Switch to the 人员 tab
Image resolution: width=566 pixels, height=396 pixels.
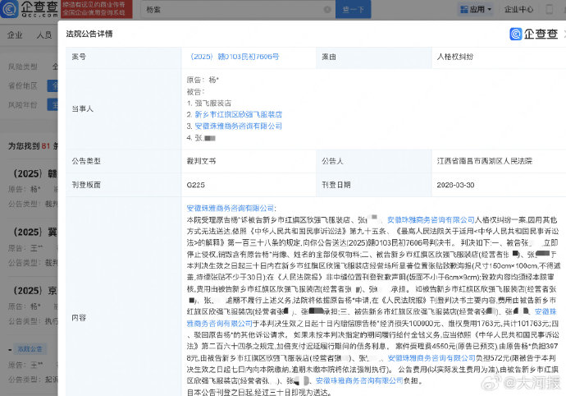click(44, 36)
